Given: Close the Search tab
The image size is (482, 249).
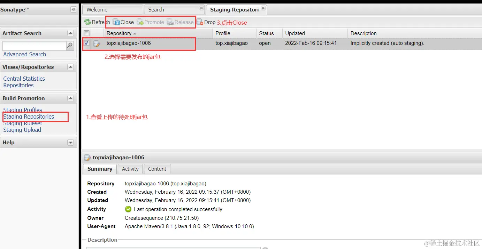Looking at the screenshot, I should pos(201,8).
